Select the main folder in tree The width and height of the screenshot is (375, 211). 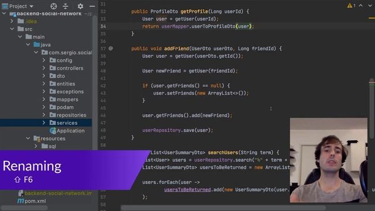pos(39,37)
